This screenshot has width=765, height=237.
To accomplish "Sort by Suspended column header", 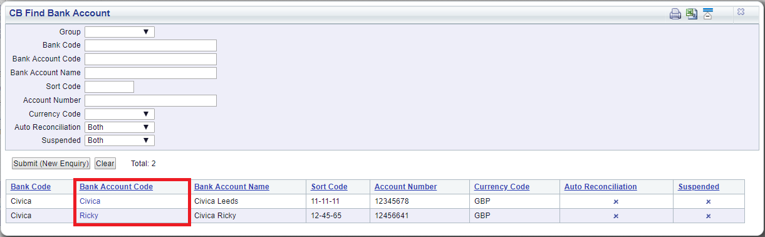I will [699, 187].
